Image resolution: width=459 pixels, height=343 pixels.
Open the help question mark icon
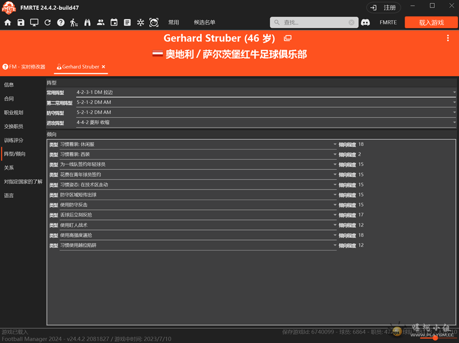click(x=61, y=22)
